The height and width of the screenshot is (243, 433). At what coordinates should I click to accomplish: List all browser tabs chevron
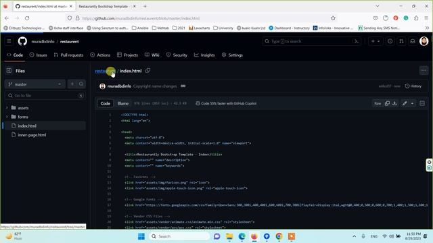[x=378, y=6]
